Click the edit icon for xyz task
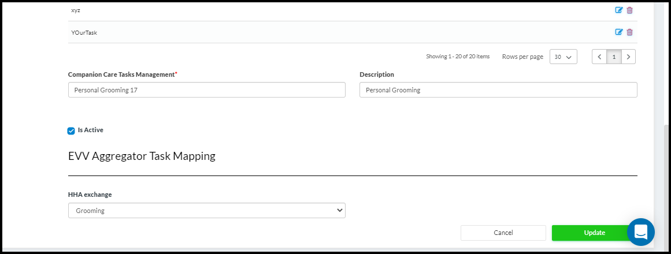The image size is (671, 254). (x=618, y=10)
